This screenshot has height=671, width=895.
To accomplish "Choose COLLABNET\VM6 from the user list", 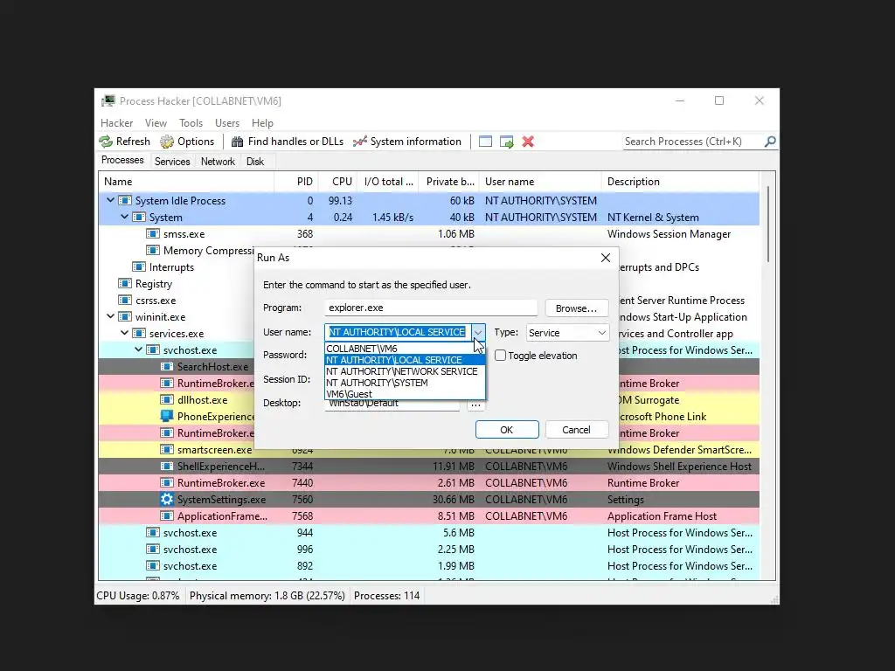I will (x=405, y=349).
